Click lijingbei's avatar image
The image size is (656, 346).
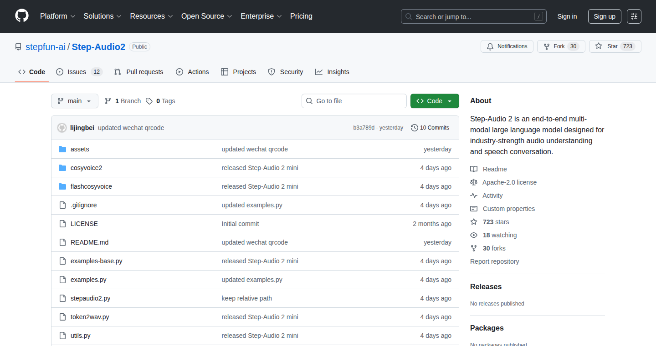(62, 128)
